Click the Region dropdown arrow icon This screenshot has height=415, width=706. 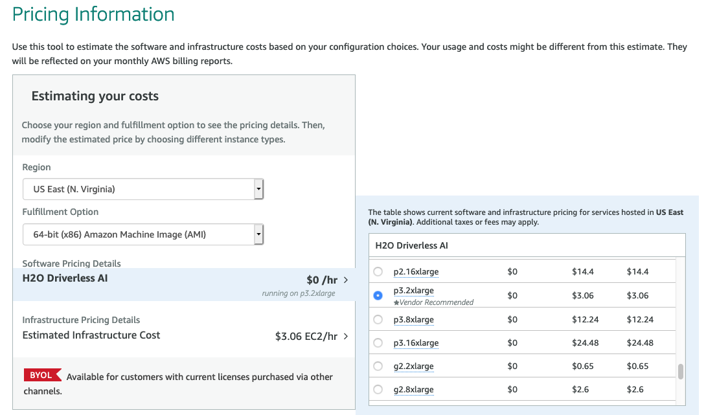click(x=258, y=188)
